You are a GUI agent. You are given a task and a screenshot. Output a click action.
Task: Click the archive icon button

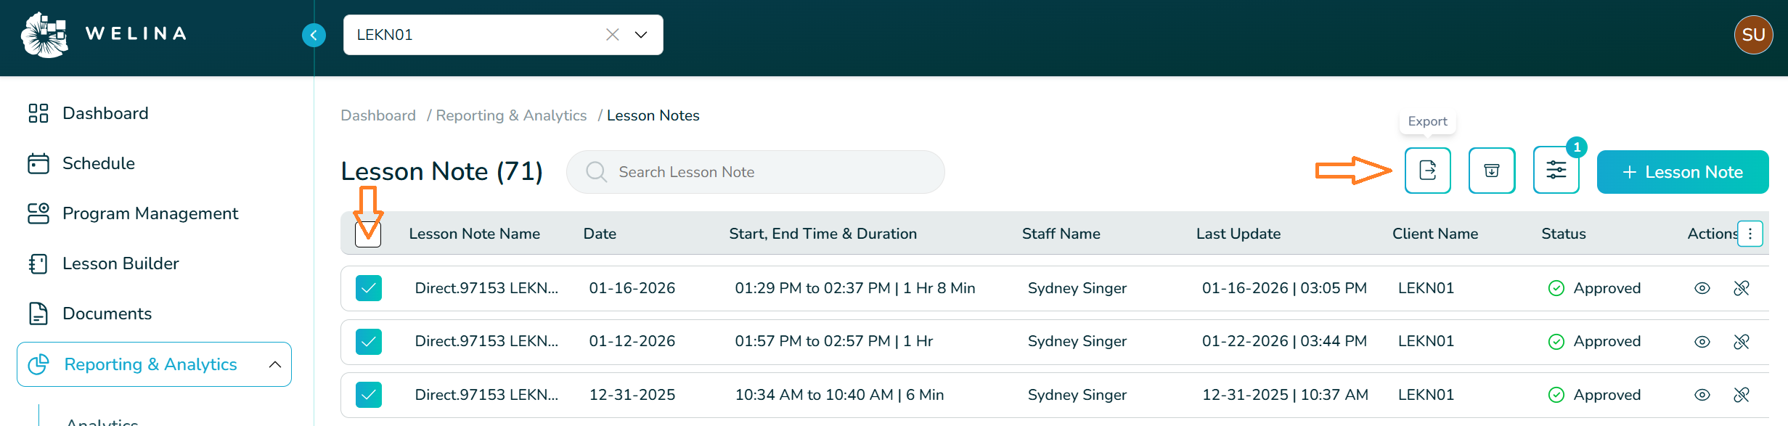(x=1491, y=171)
